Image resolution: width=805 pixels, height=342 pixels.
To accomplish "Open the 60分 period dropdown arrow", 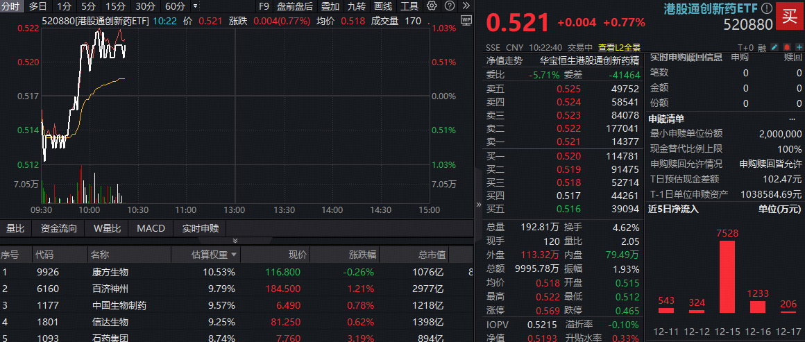I will click(194, 6).
